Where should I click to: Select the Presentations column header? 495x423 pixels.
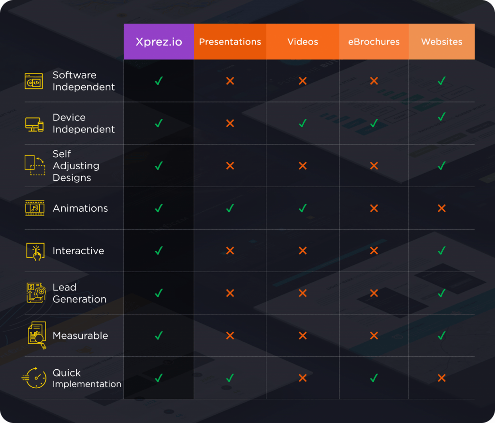coord(230,42)
